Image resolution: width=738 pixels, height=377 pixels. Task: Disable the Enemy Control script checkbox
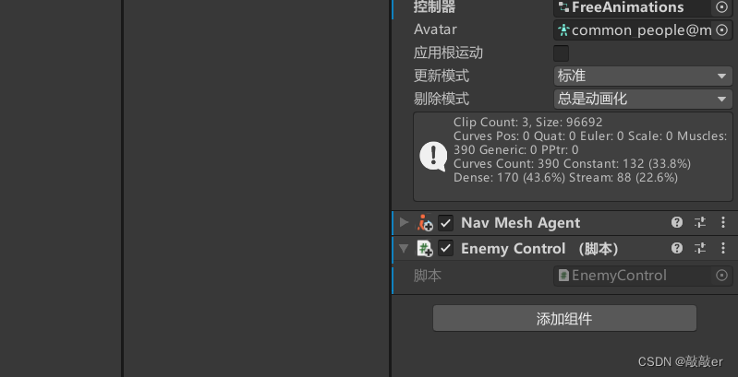click(x=446, y=248)
